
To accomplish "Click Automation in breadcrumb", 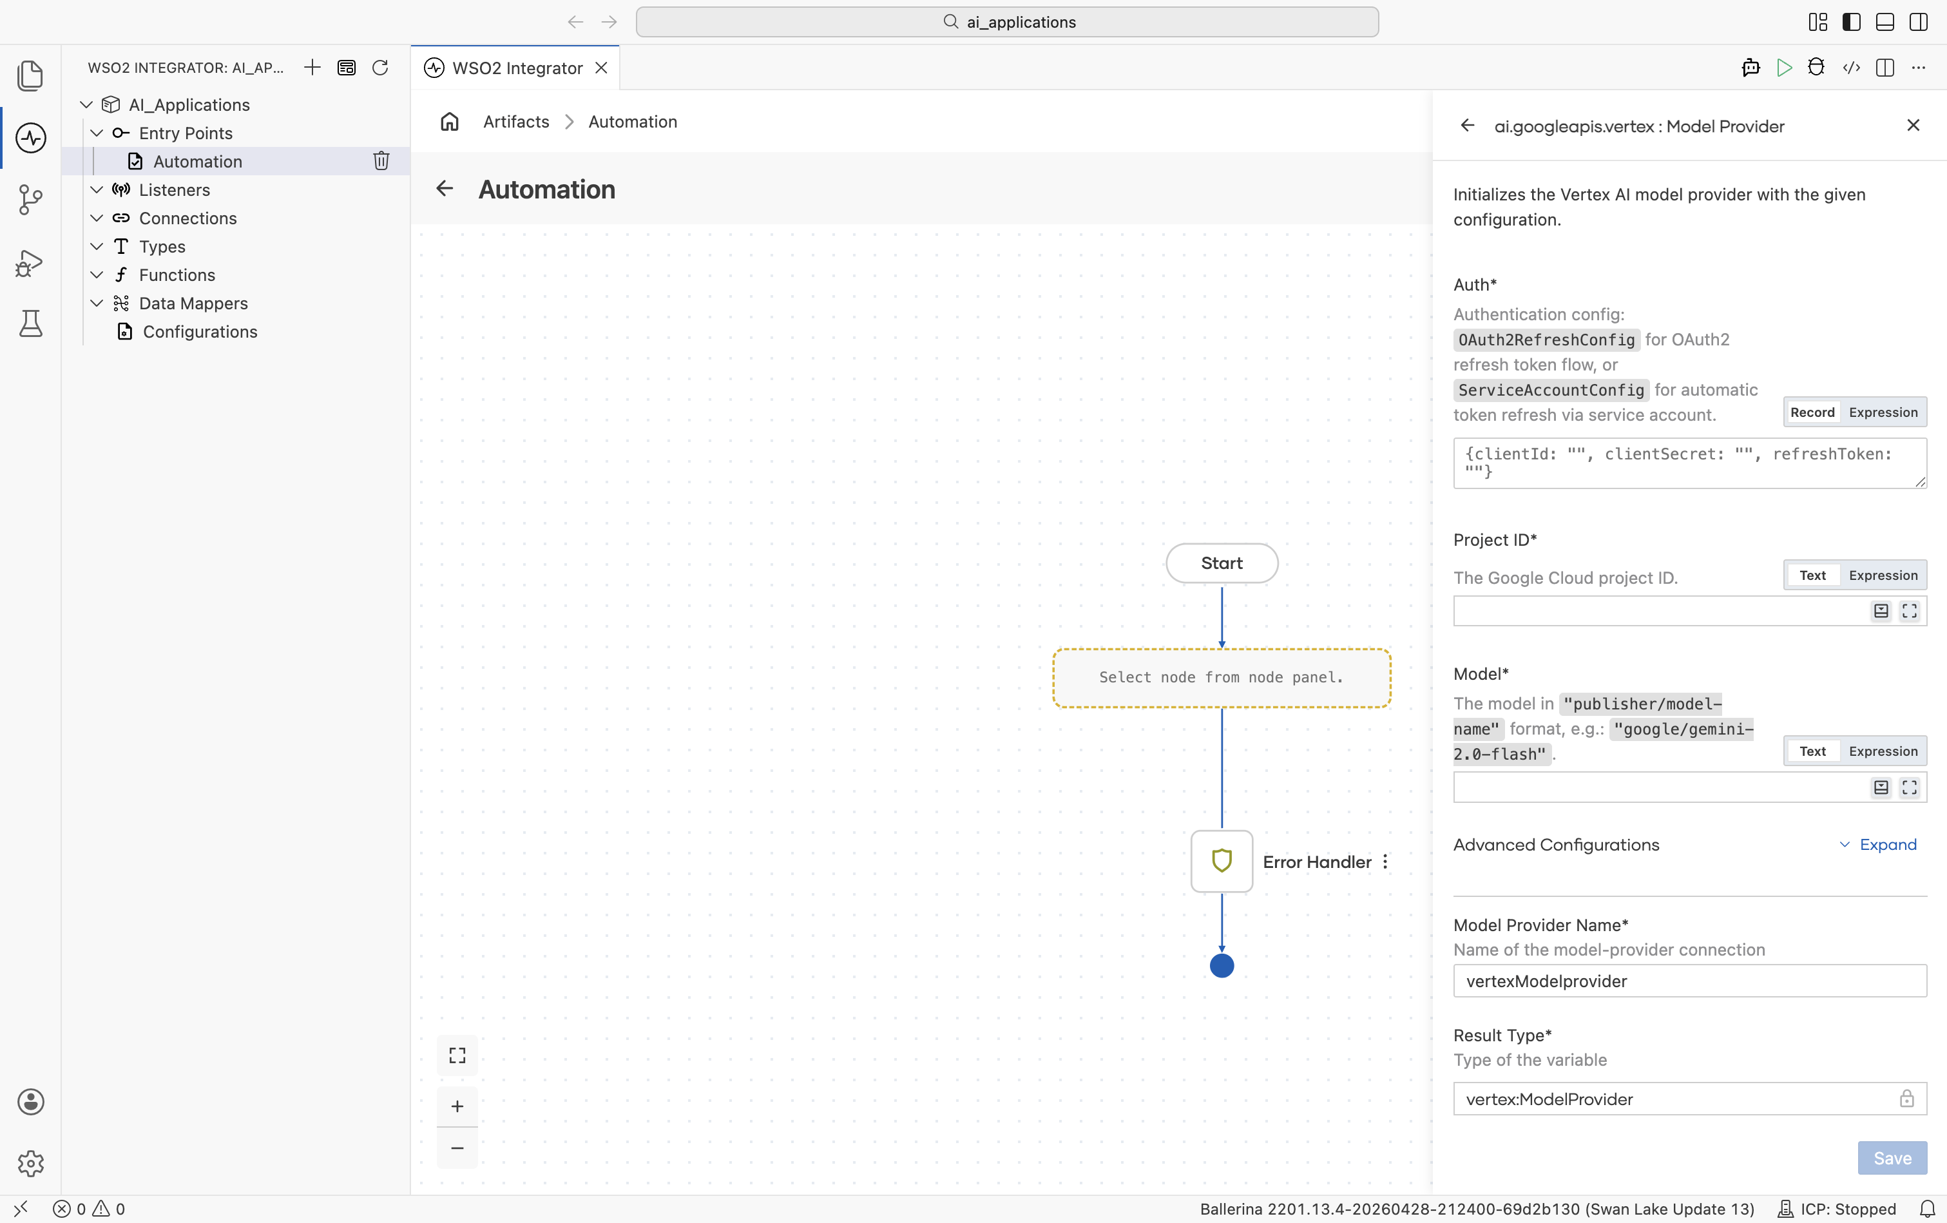I will (x=632, y=121).
